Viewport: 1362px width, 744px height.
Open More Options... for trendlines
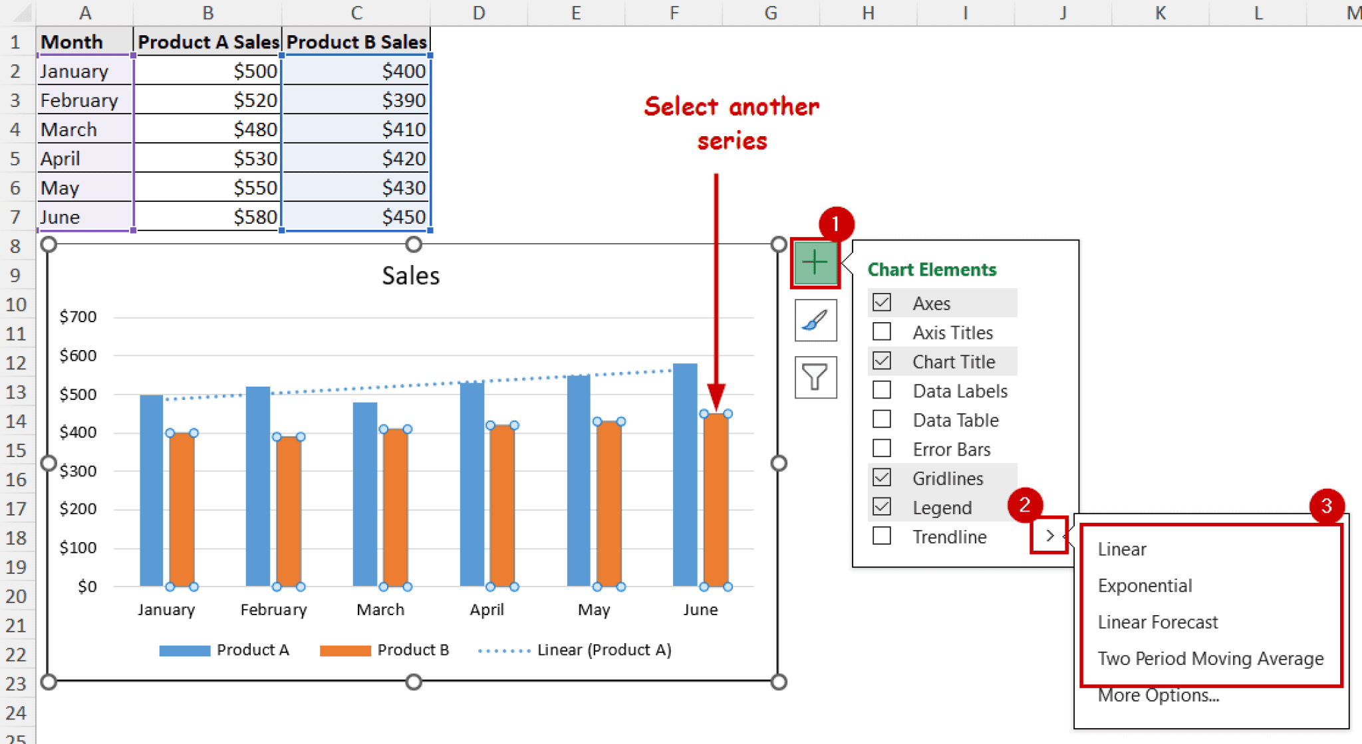pyautogui.click(x=1158, y=696)
